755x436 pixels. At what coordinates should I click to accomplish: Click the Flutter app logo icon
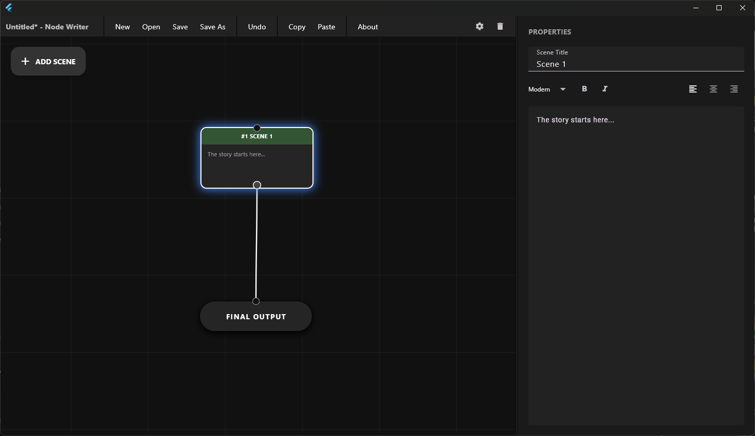tap(9, 8)
